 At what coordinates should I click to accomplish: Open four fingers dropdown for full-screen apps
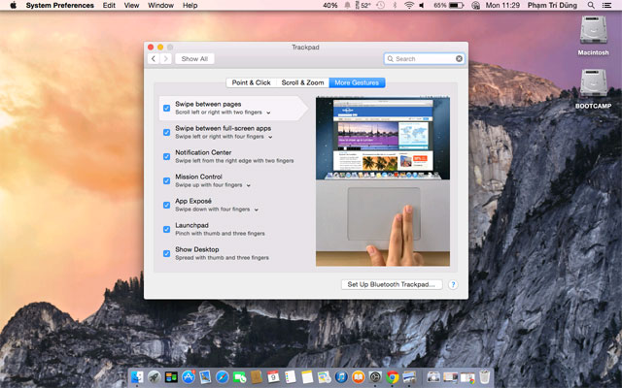[270, 137]
